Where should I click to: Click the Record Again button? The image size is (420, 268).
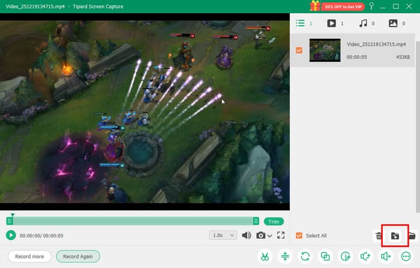(x=78, y=257)
